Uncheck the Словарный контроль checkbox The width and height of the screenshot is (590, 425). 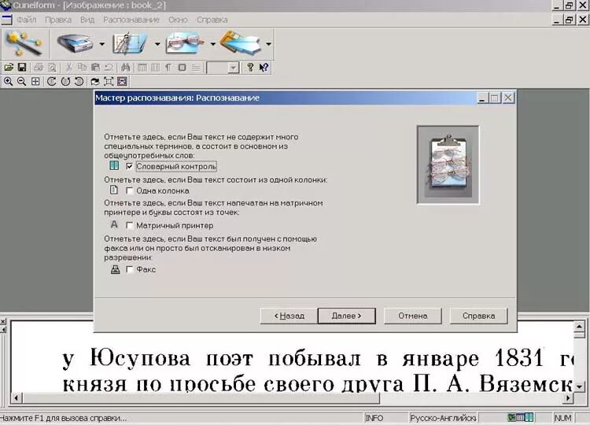coord(130,166)
